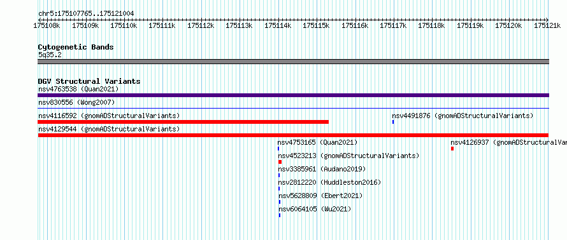Click the thin blue nsv830556 variant line
Image resolution: width=567 pixels, height=240 pixels.
click(x=293, y=108)
